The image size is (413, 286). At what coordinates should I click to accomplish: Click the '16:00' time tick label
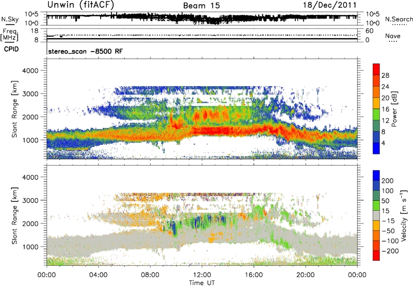coord(253,275)
